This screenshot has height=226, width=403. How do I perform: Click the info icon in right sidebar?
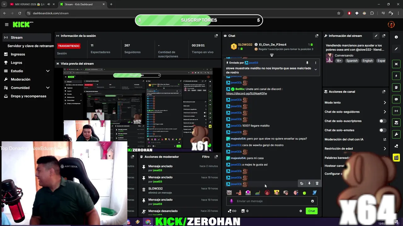(396, 37)
